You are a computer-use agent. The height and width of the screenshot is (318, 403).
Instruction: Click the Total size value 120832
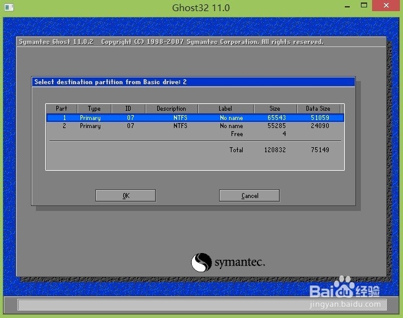[275, 150]
